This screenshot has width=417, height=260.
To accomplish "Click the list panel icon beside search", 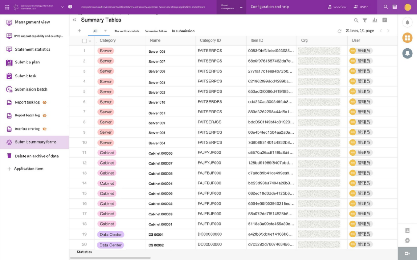I will tap(395, 7).
